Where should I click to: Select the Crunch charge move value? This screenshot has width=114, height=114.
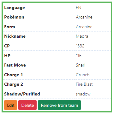(x=83, y=75)
